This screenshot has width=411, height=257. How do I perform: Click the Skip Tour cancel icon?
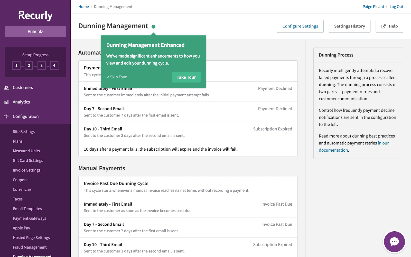[108, 77]
